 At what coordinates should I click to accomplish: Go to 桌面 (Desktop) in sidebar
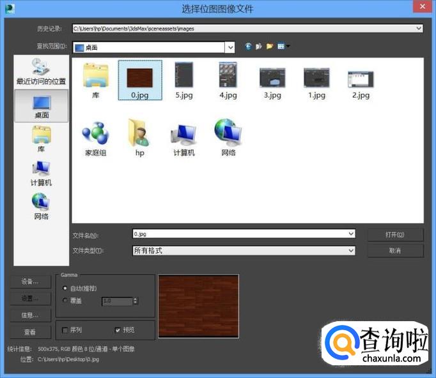tap(42, 107)
